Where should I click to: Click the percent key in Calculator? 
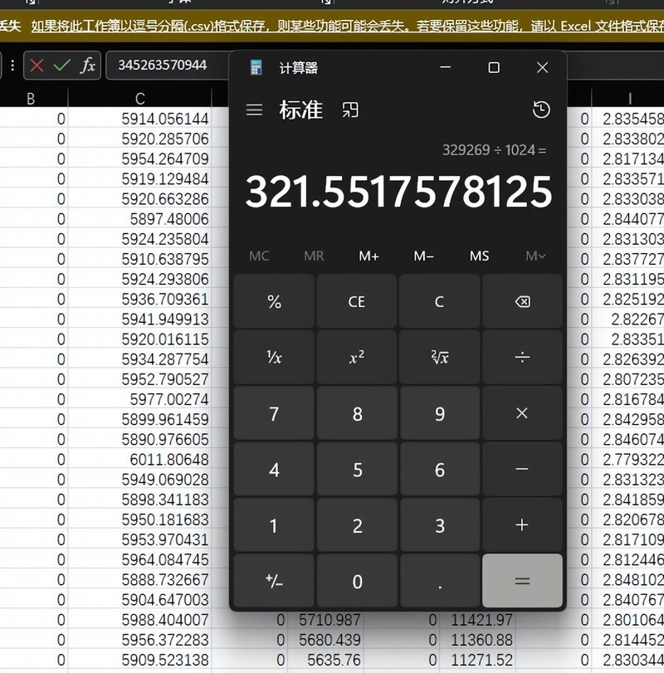click(x=274, y=302)
